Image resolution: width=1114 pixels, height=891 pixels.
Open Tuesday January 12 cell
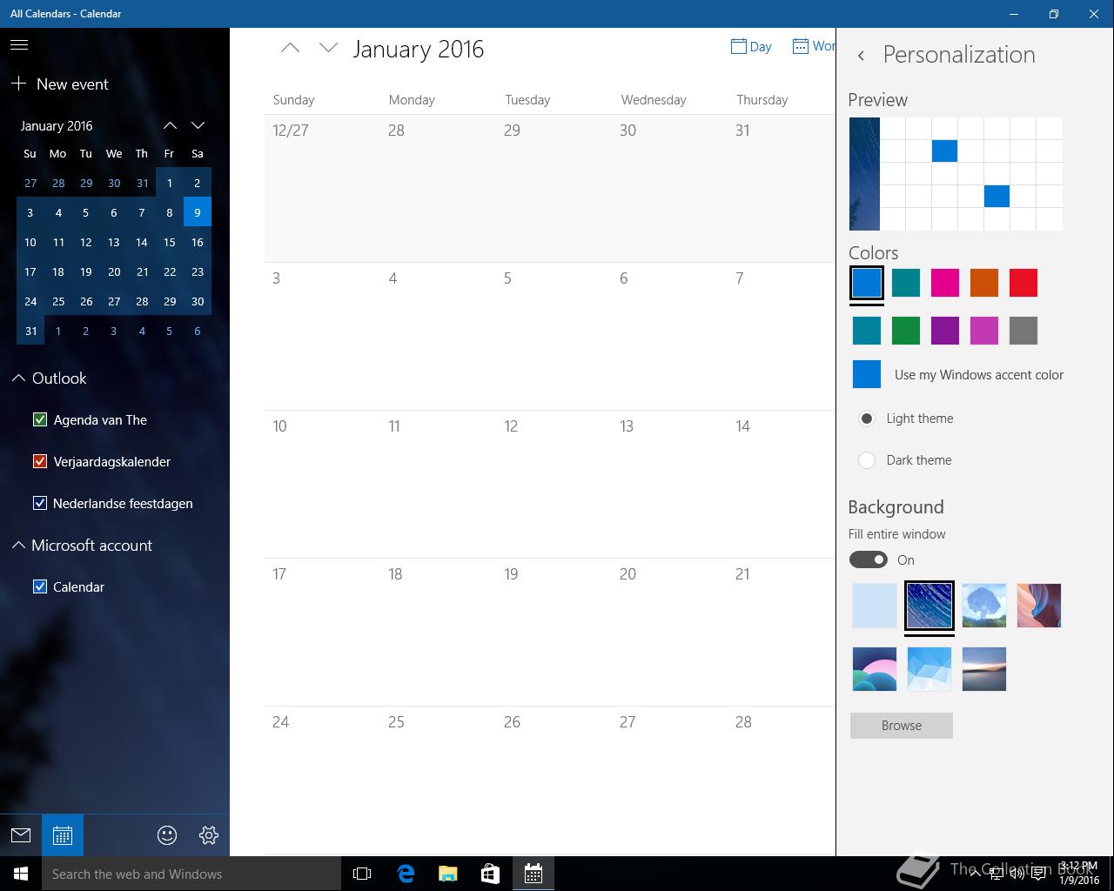click(554, 484)
